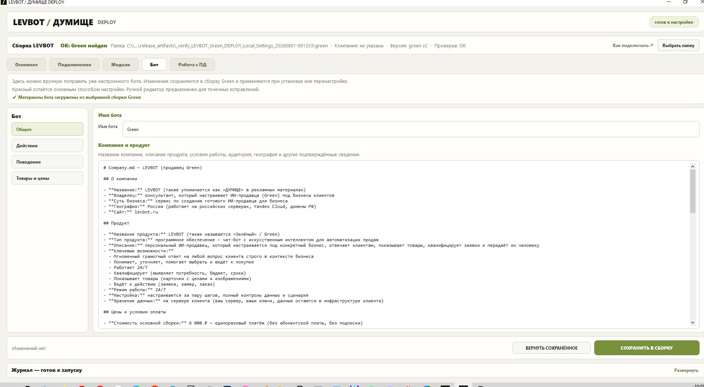Click the Изменений нет status text
This screenshot has height=387, width=704.
[x=29, y=348]
